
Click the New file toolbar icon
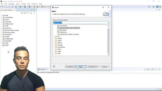coord(2,7)
